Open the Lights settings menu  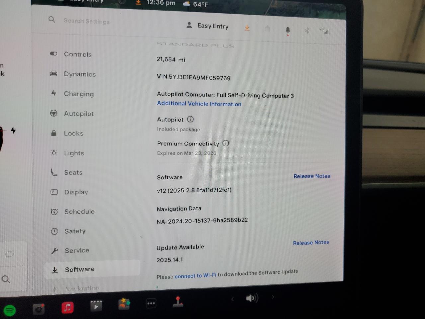[67, 153]
